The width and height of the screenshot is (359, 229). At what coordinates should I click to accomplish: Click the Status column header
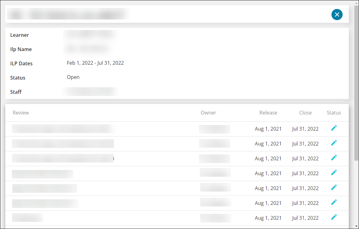click(334, 113)
